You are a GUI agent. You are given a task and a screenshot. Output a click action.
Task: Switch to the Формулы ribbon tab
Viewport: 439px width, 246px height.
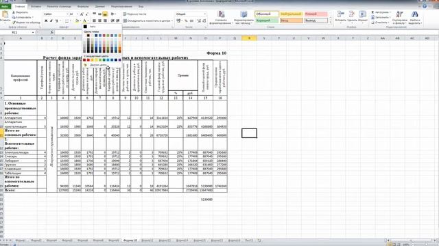pyautogui.click(x=83, y=6)
